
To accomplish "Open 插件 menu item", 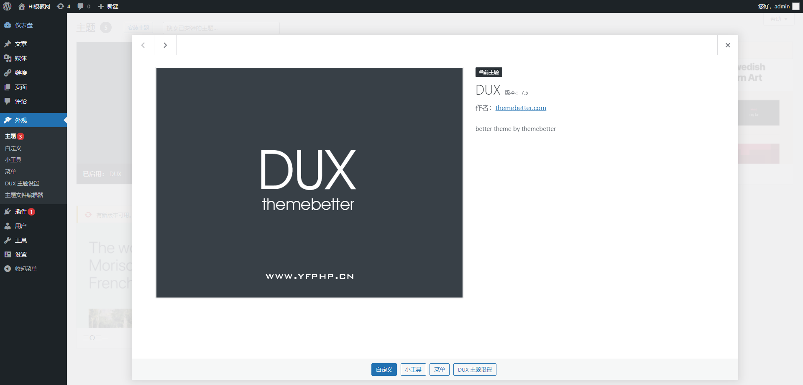I will 33,211.
